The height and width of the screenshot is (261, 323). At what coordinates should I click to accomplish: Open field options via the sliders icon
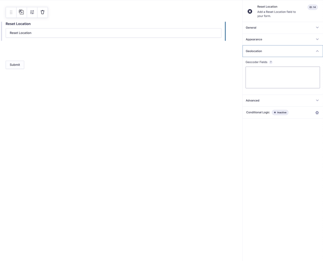click(x=32, y=12)
